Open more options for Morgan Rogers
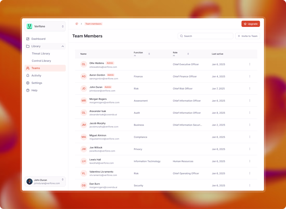 pyautogui.click(x=250, y=100)
